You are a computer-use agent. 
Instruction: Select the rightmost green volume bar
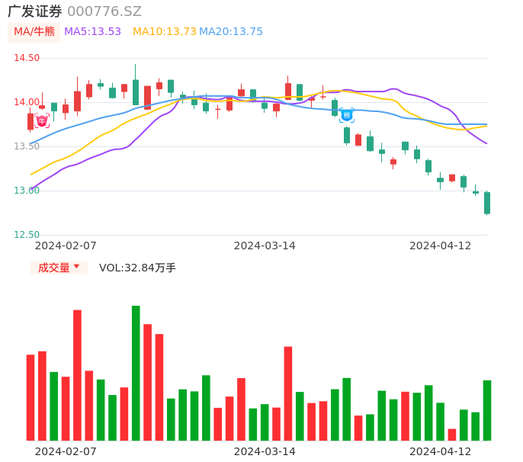[487, 410]
